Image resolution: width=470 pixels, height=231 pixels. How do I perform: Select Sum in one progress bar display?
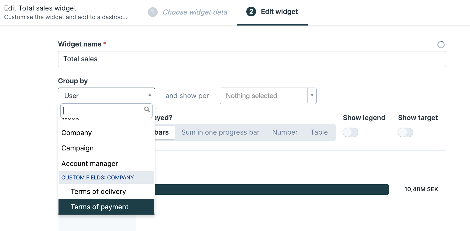[220, 132]
